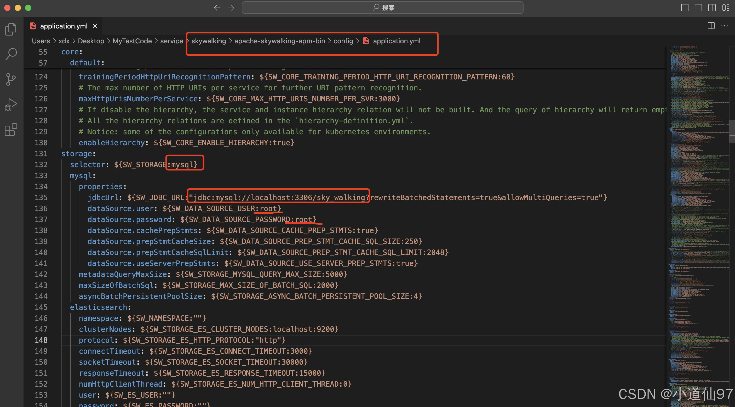Open application.yml breadcrumb segment
The width and height of the screenshot is (735, 407).
click(x=397, y=41)
